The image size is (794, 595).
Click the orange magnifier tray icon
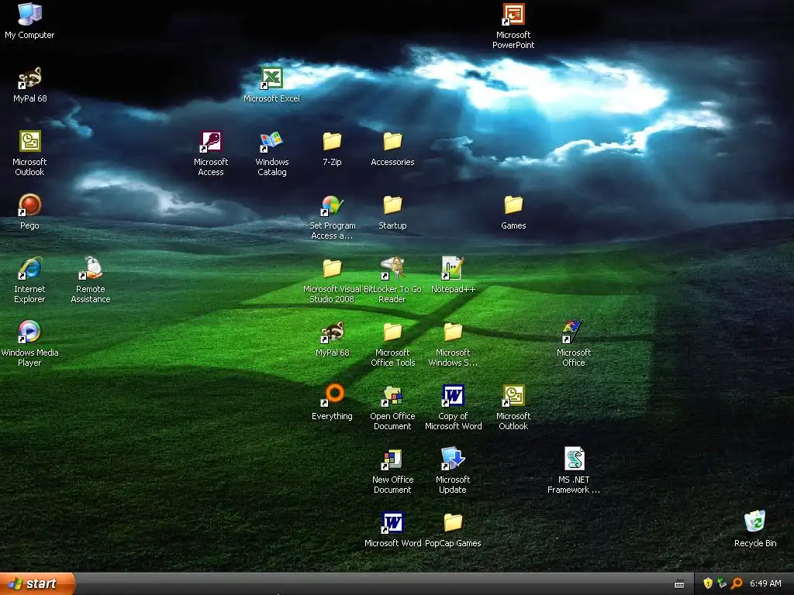[x=737, y=583]
